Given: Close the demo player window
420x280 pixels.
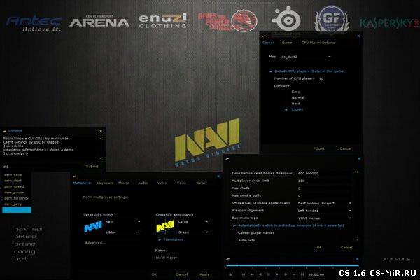Looking at the screenshot, I should 357,259.
